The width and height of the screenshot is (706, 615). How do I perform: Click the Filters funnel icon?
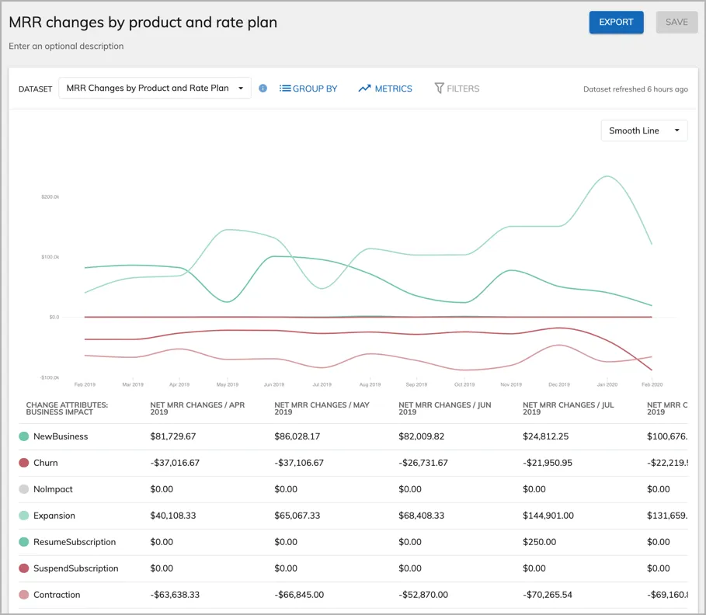point(439,89)
